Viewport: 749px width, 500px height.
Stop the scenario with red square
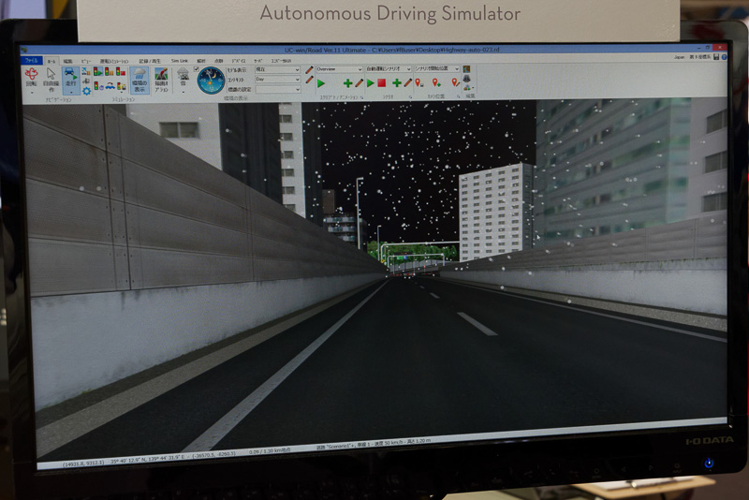[382, 83]
